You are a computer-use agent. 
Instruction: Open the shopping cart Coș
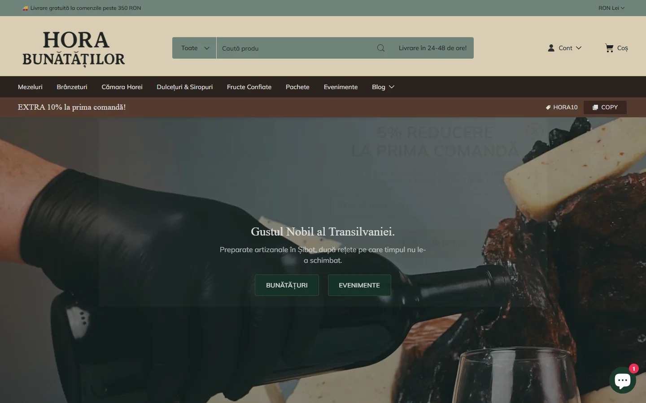point(616,48)
